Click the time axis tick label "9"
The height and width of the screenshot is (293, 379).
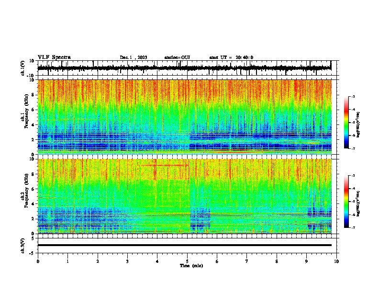[x=306, y=261]
